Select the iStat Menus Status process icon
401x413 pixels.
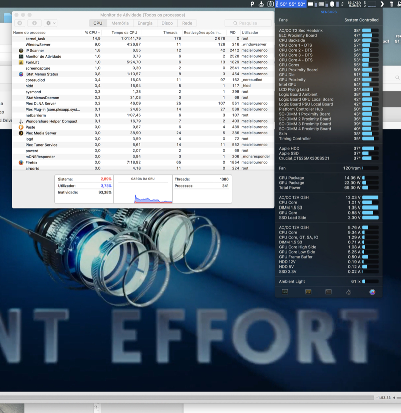pyautogui.click(x=21, y=74)
